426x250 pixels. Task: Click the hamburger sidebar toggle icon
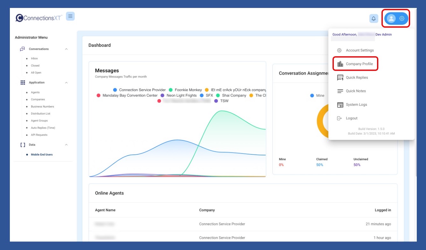[x=70, y=16]
